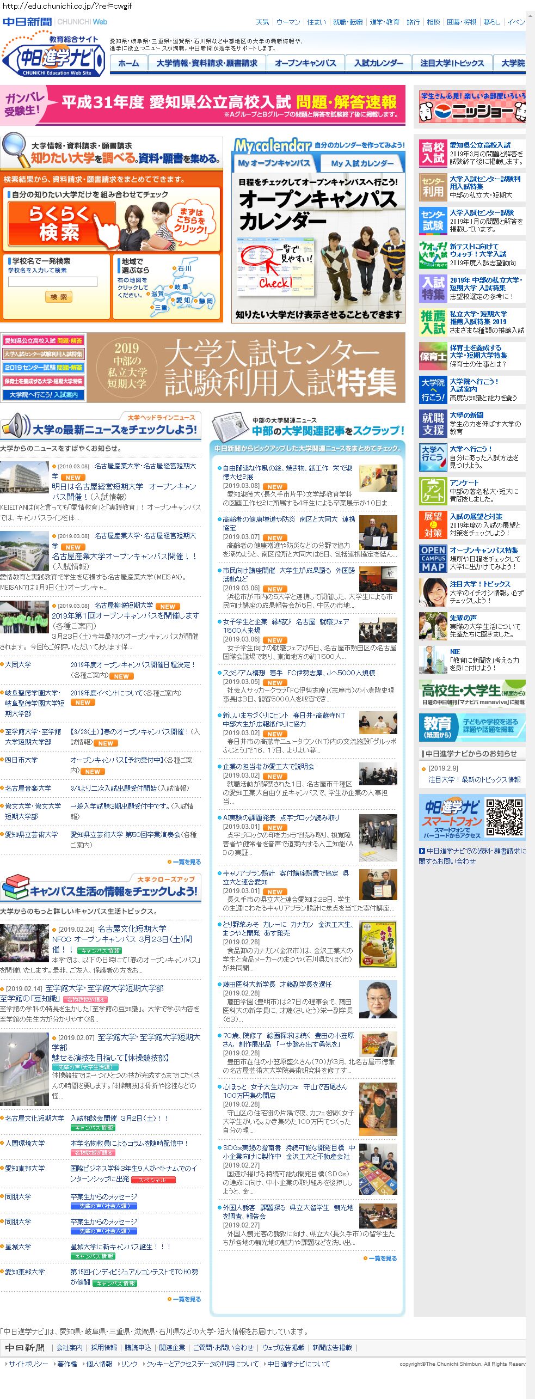Open the 天気 top menu link

coord(262,22)
